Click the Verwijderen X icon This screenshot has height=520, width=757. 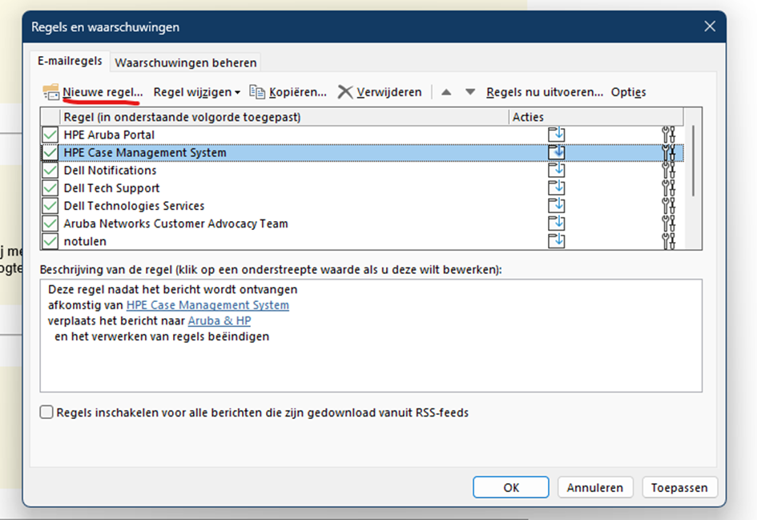345,92
